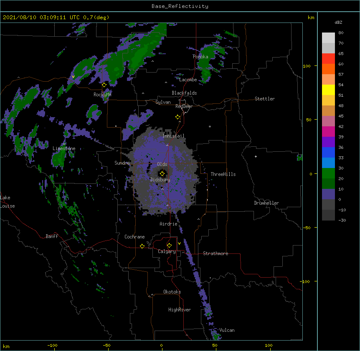Viewport: 360px width, 351px height.
Task: Click the red 65 dBZ legend swatch
Action: (328, 59)
